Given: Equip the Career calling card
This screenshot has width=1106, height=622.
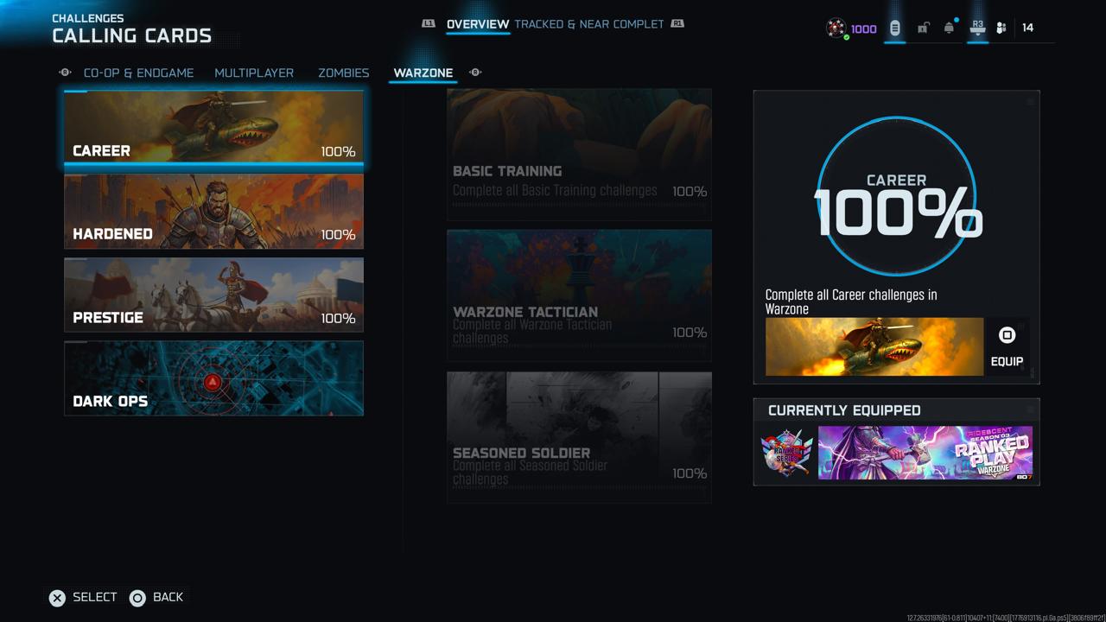Looking at the screenshot, I should point(1007,346).
